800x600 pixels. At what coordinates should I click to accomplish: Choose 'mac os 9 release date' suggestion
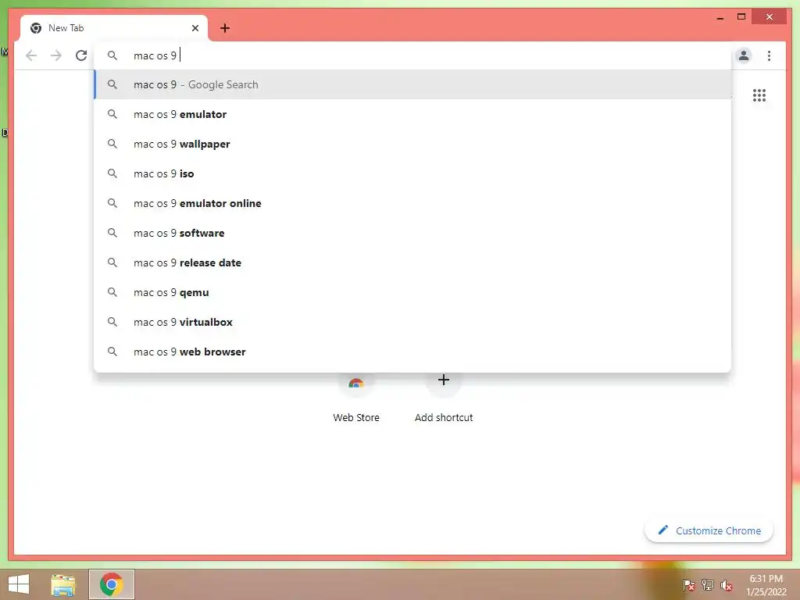pyautogui.click(x=412, y=262)
